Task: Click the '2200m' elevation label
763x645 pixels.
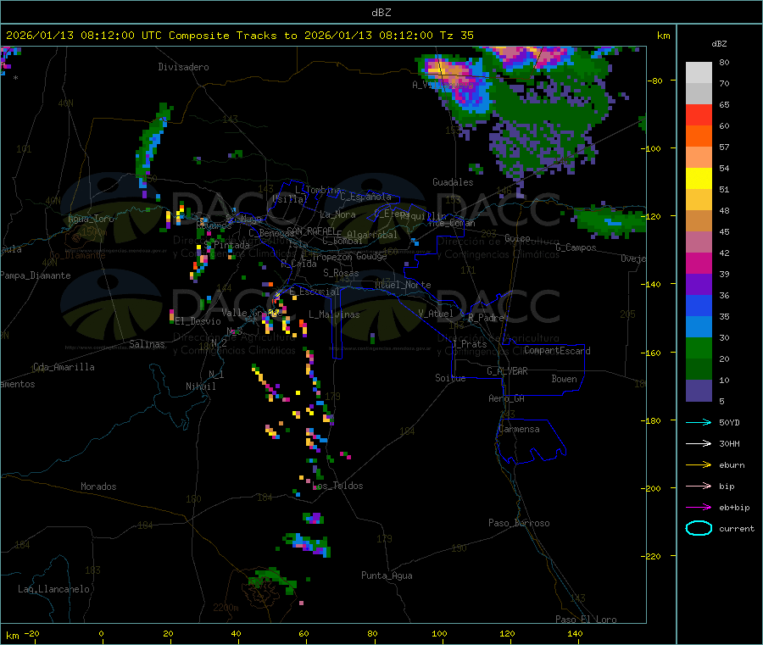Action: coord(226,608)
